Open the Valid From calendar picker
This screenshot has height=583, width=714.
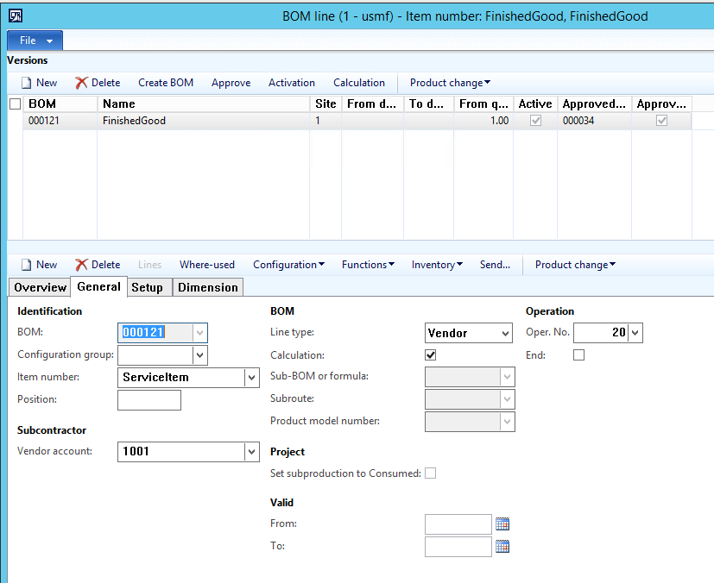tap(502, 524)
